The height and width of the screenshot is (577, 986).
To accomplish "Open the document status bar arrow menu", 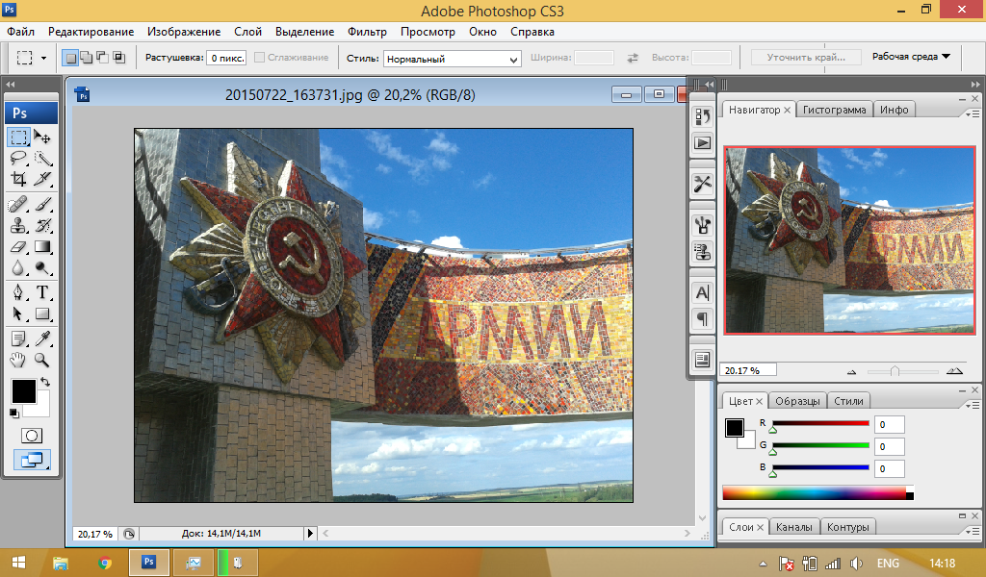I will [x=309, y=533].
